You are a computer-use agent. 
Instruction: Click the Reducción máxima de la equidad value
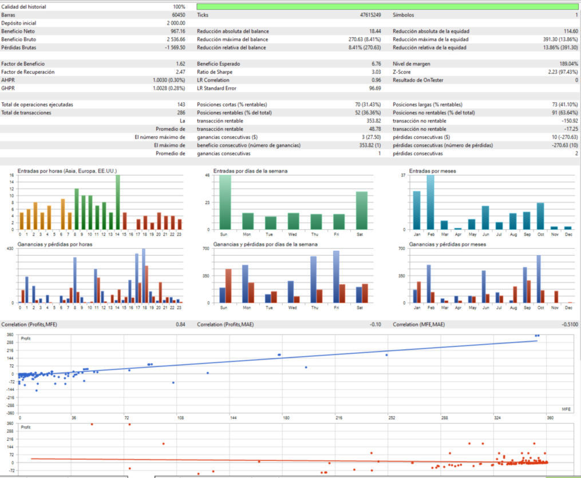point(560,39)
